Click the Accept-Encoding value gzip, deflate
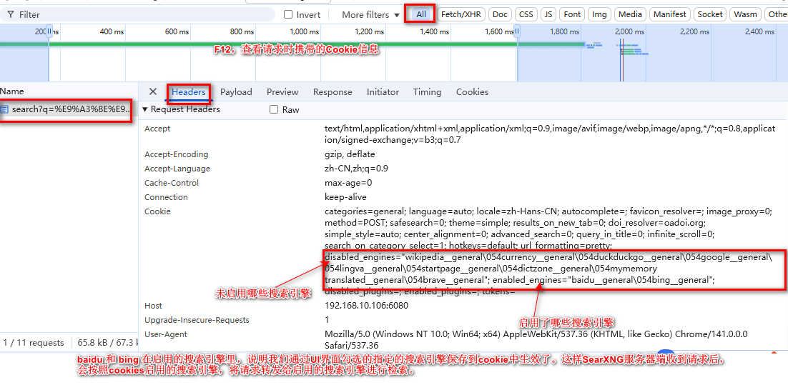This screenshot has width=788, height=385. tap(350, 154)
